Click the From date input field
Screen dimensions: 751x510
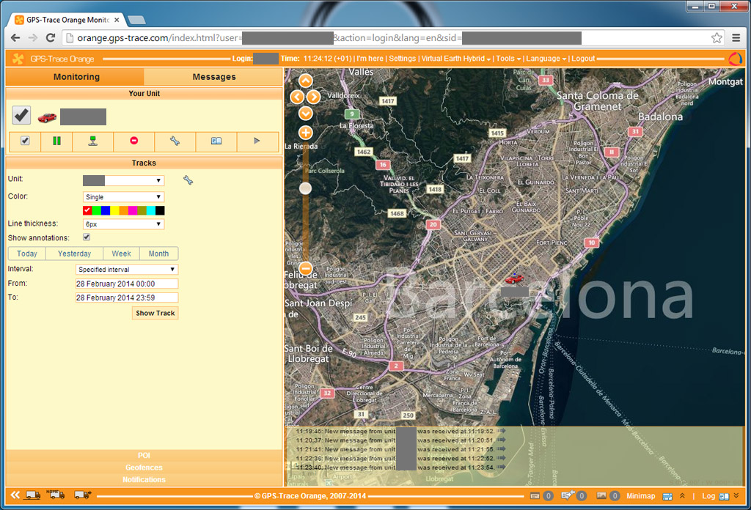(x=127, y=284)
